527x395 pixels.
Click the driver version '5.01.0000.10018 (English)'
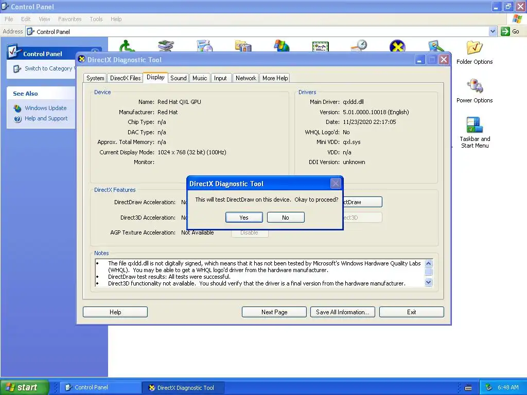tap(376, 112)
